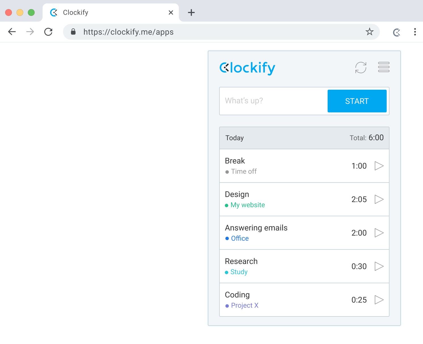Click the Office project label

tap(240, 238)
